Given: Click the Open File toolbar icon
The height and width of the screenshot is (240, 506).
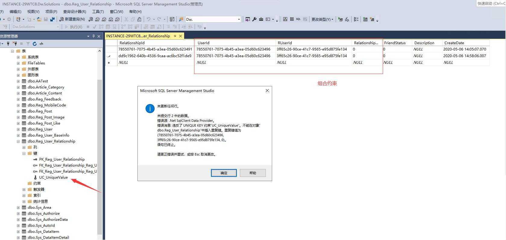Looking at the screenshot, I should 39,19.
